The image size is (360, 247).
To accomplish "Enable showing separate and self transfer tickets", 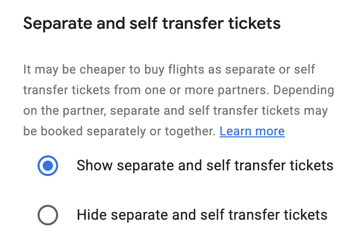I will tap(48, 166).
